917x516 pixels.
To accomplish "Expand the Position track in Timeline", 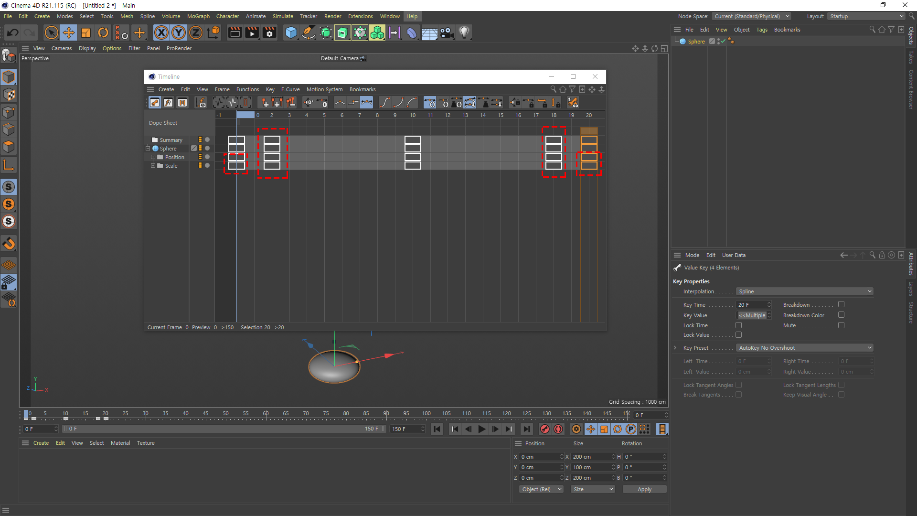I will click(x=153, y=157).
